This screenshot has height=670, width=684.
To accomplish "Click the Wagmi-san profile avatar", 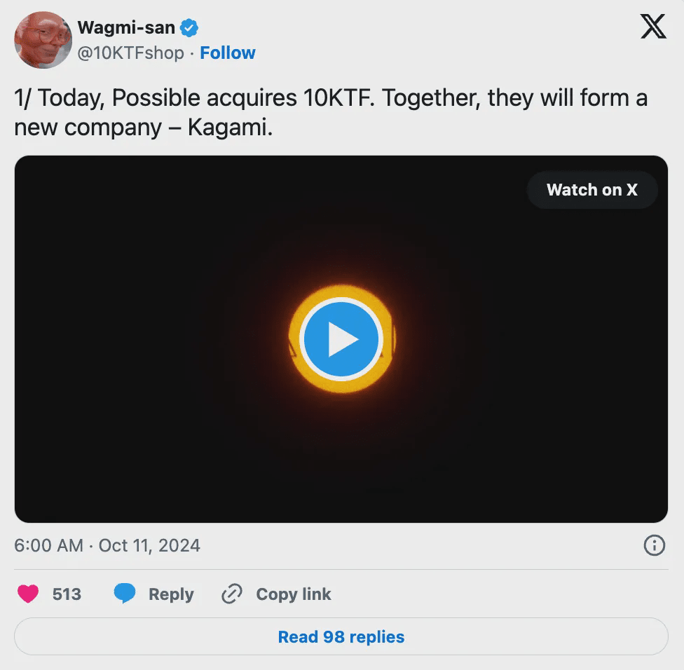I will [x=43, y=40].
